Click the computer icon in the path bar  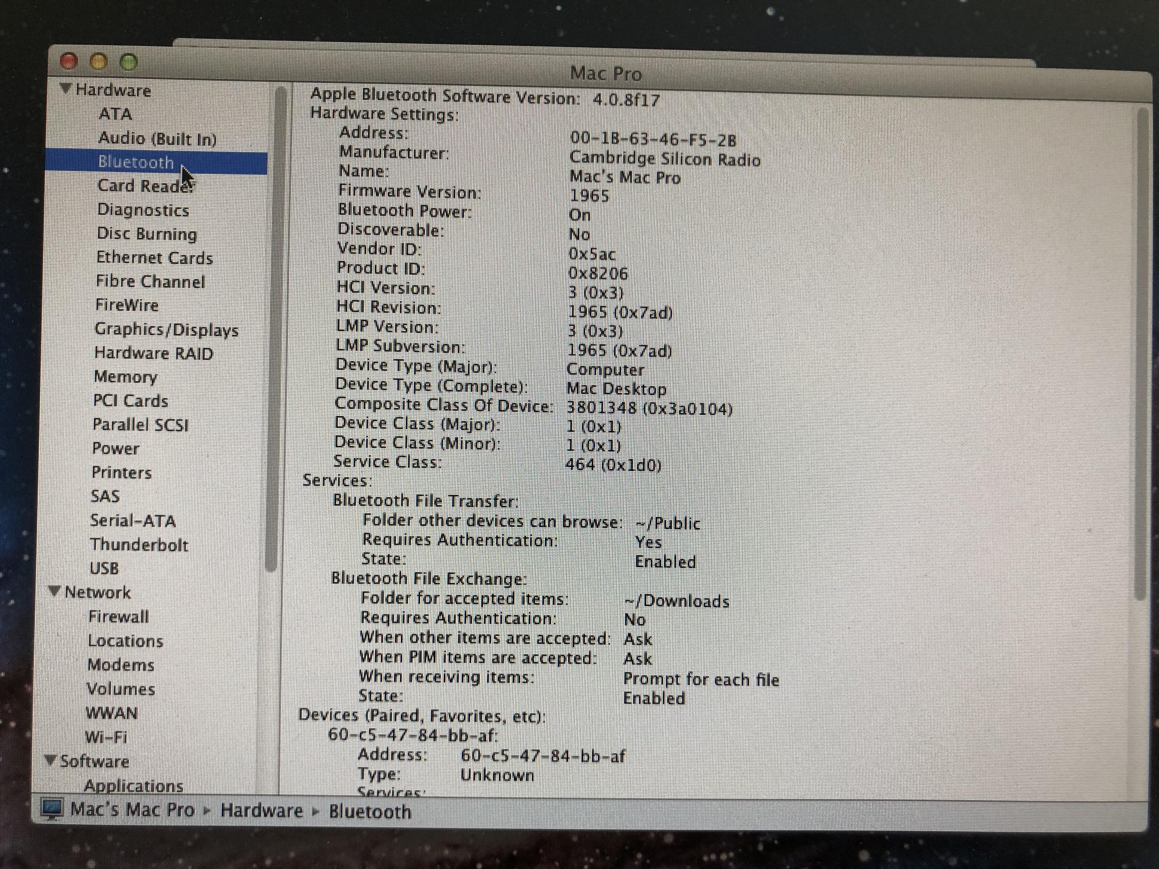(x=52, y=808)
